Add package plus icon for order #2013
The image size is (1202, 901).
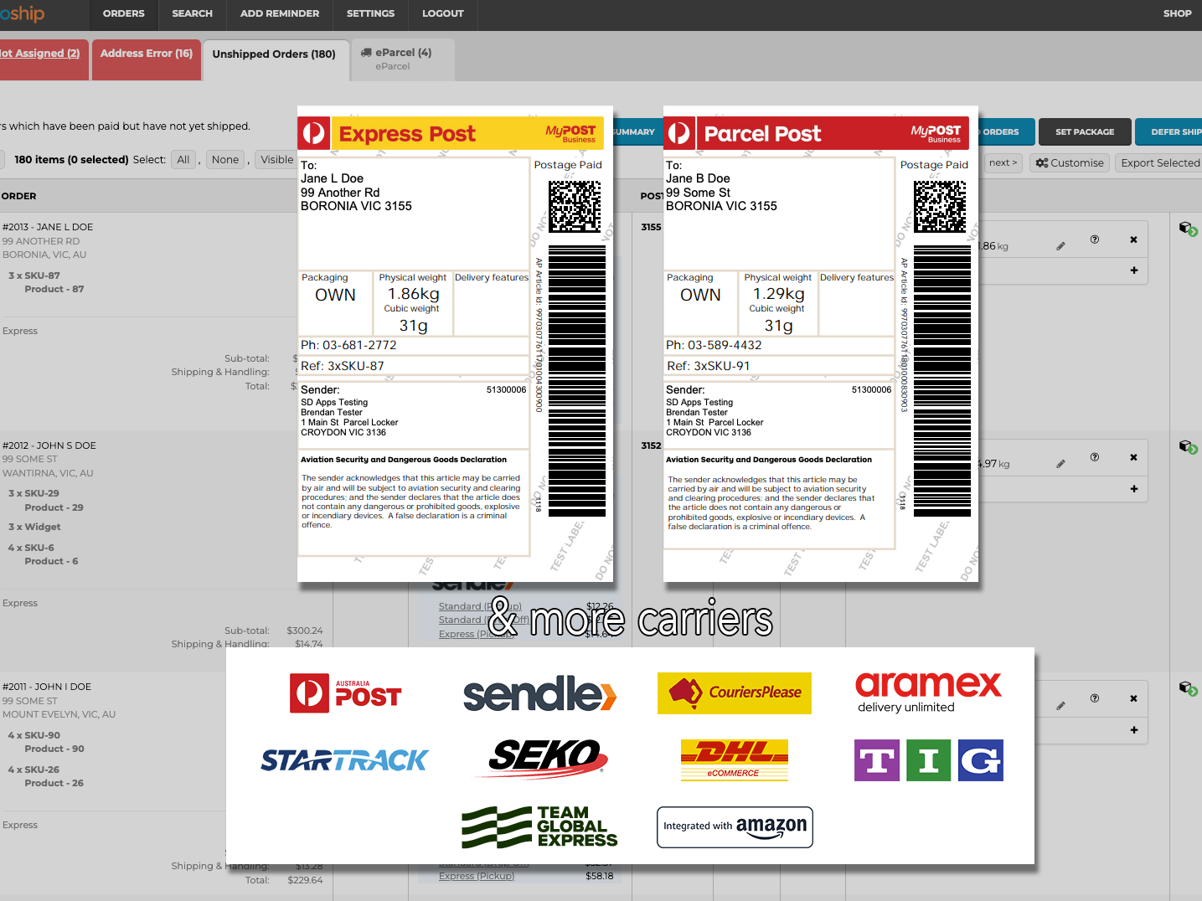click(1134, 270)
